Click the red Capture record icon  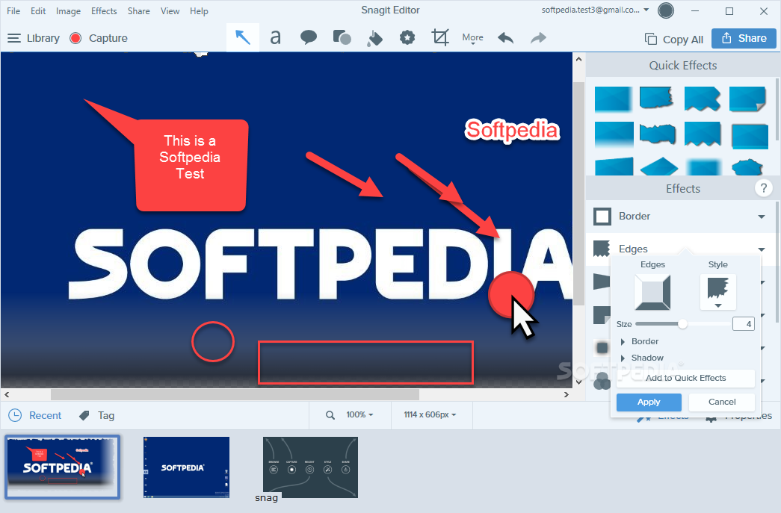tap(75, 38)
